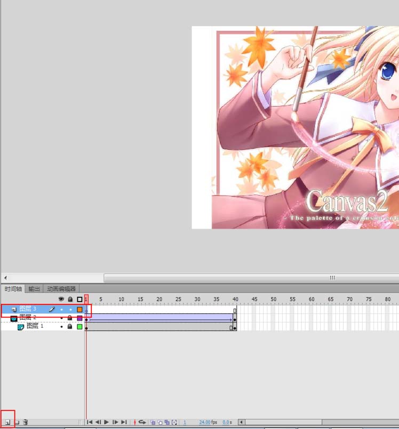Toggle the Loop playback button
The image size is (399, 429).
coord(142,422)
